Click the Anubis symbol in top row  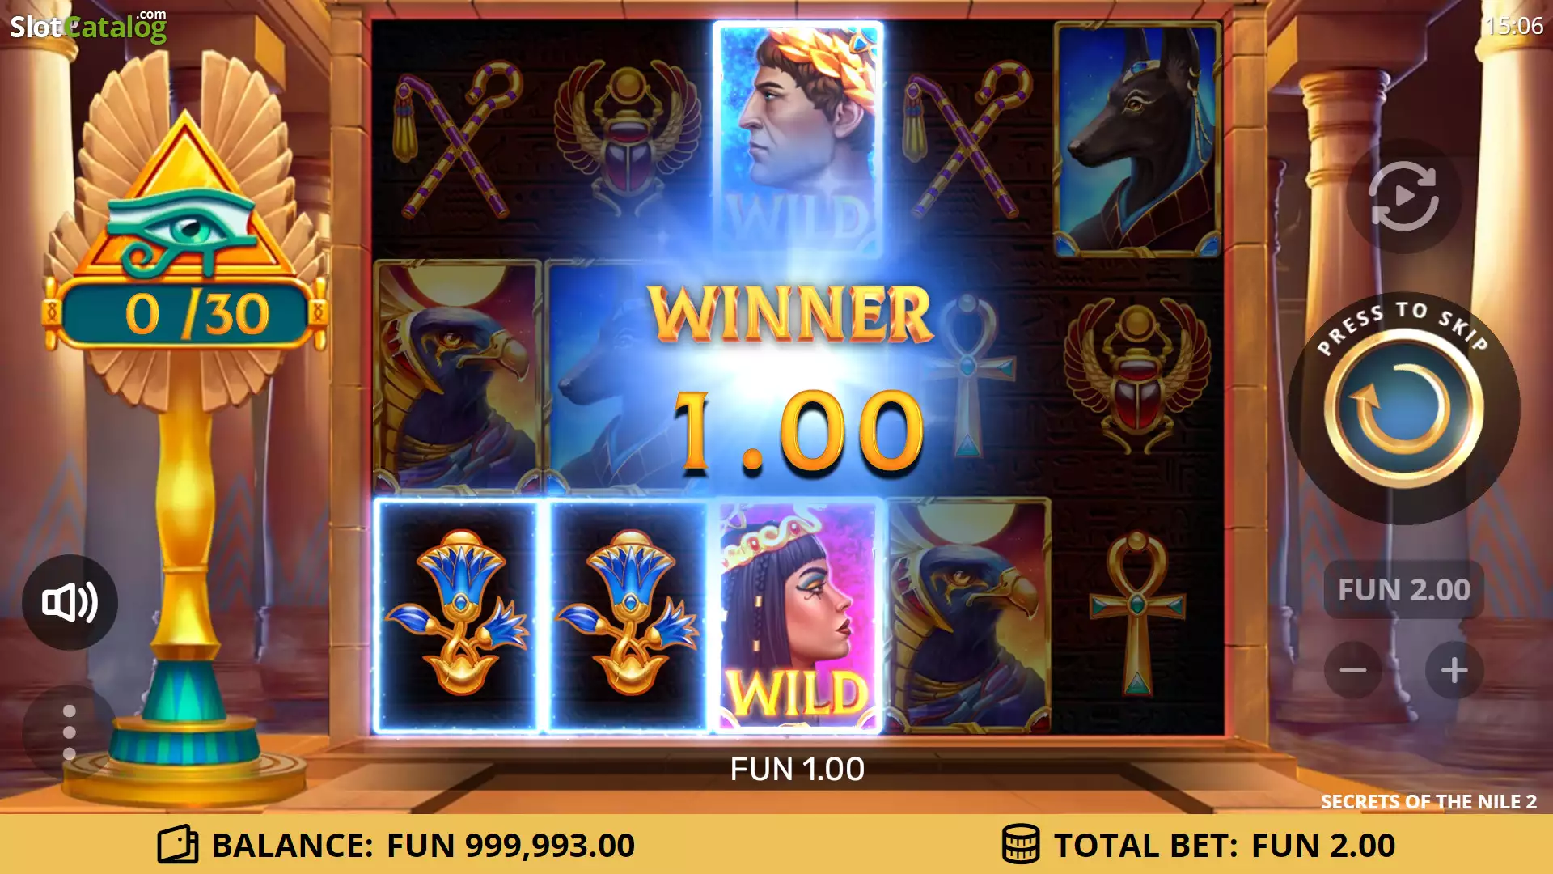tap(1137, 139)
